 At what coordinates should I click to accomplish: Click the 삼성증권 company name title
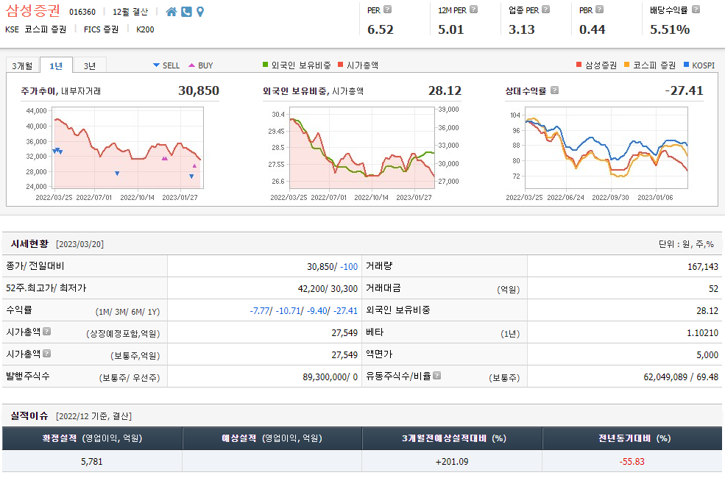[x=33, y=10]
